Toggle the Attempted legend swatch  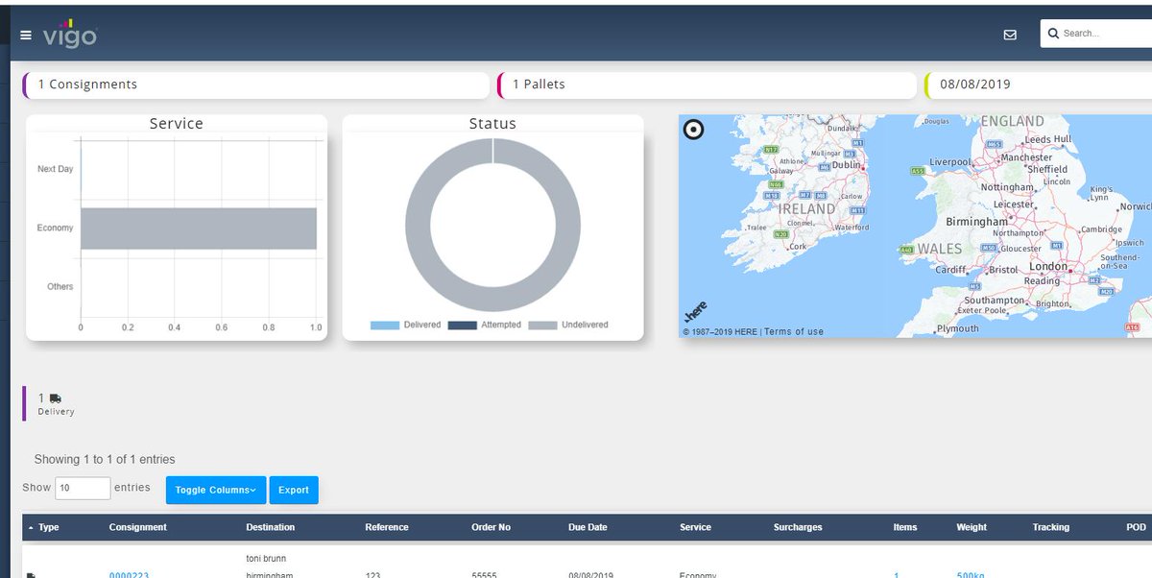click(x=463, y=325)
